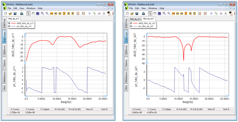
Task: Toggle the ph_fdtd_dp_s11 trace checkbox
Action: [x=10, y=26]
